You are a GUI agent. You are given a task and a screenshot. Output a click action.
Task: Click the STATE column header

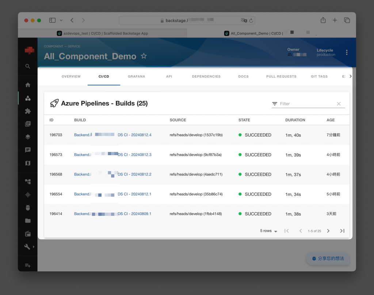tap(244, 120)
